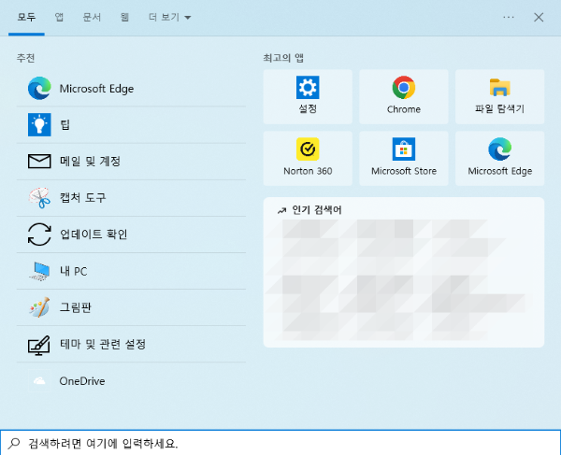Click the 그림판 label
The width and height of the screenshot is (561, 455).
point(75,307)
